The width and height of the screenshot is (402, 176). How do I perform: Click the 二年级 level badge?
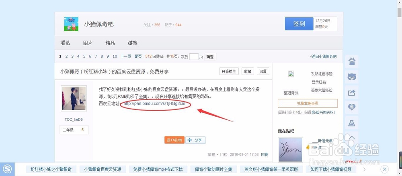pos(74,130)
